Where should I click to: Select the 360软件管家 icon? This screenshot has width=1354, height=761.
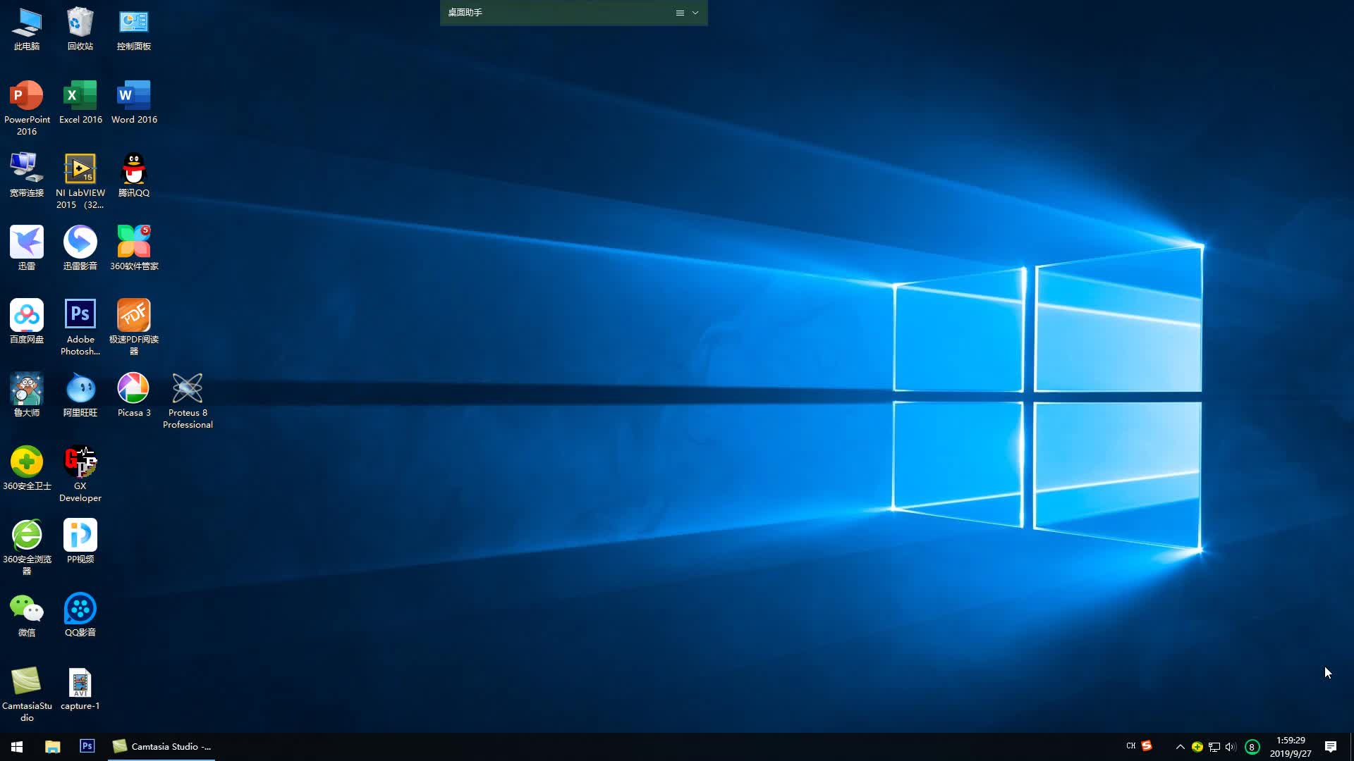click(134, 249)
